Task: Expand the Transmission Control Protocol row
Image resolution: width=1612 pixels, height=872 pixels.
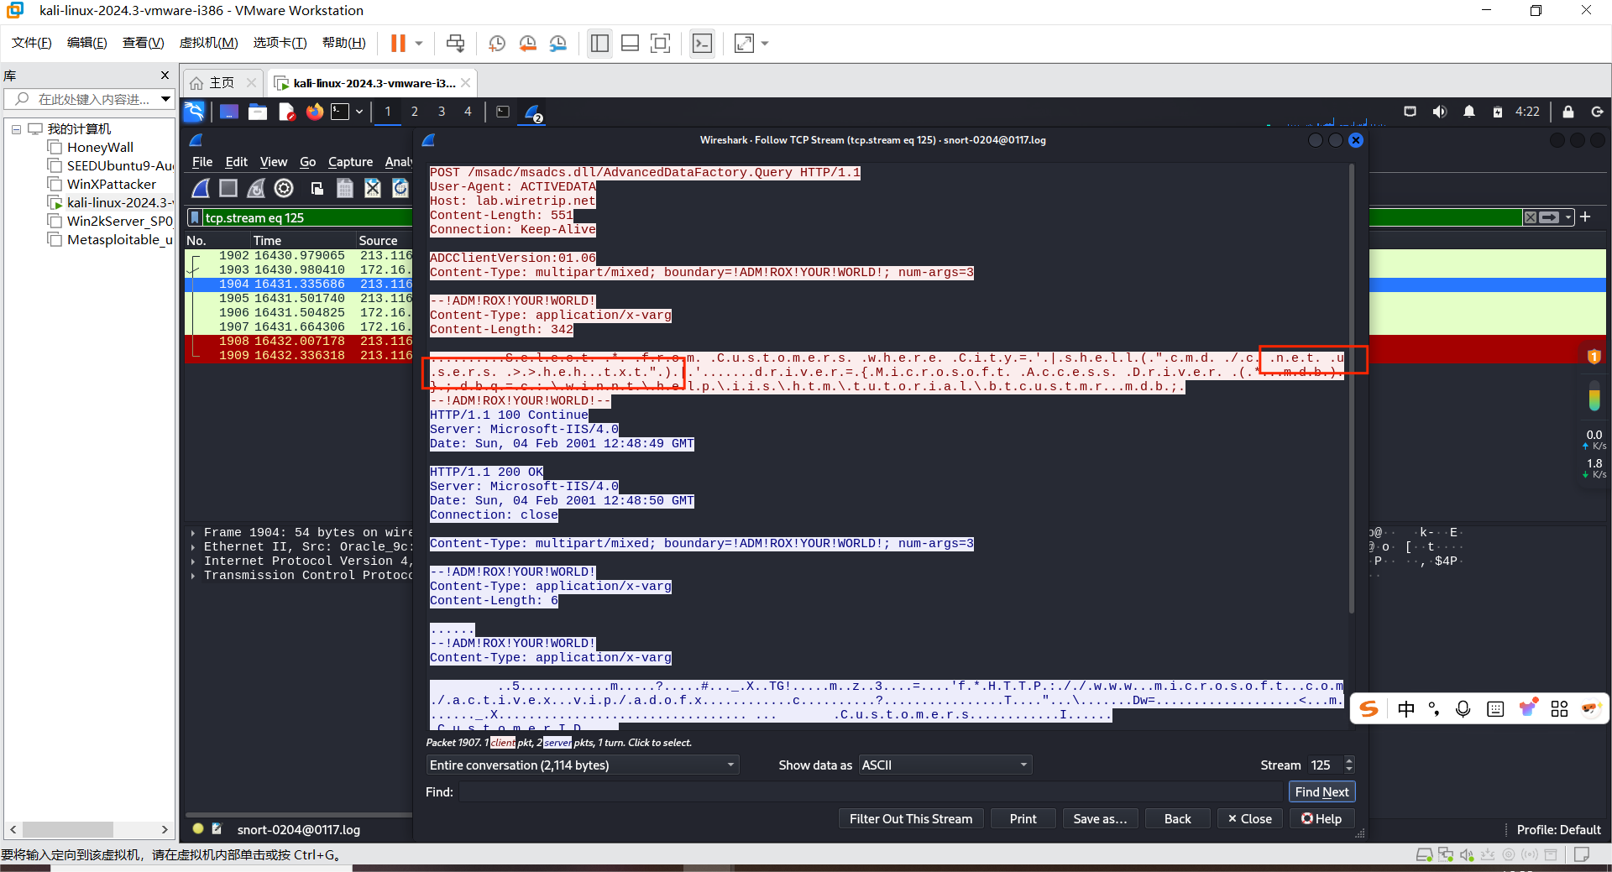Action: [193, 576]
